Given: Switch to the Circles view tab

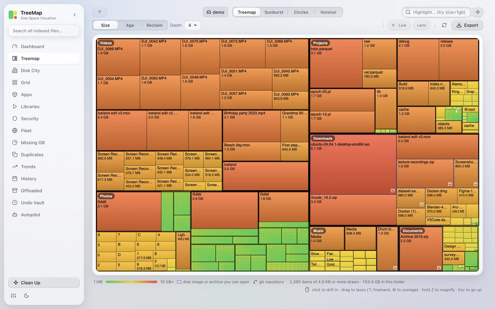Looking at the screenshot, I should (301, 12).
